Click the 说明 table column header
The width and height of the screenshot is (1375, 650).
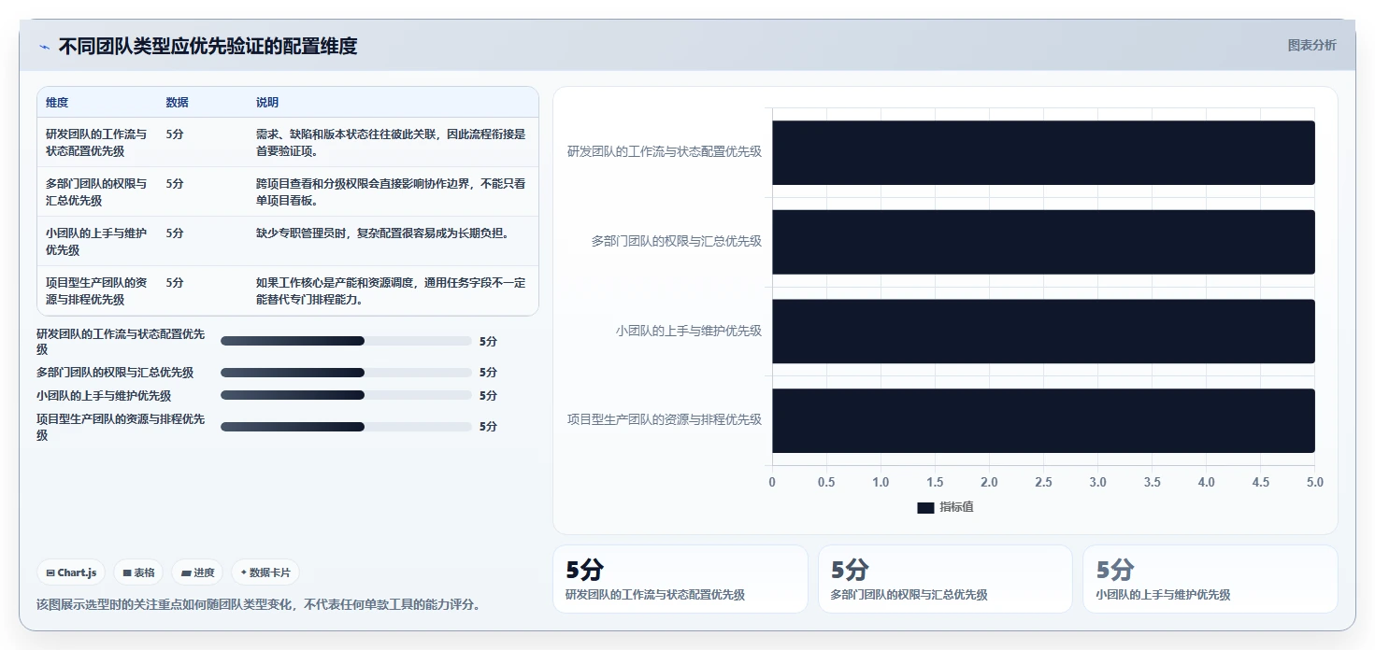point(267,103)
